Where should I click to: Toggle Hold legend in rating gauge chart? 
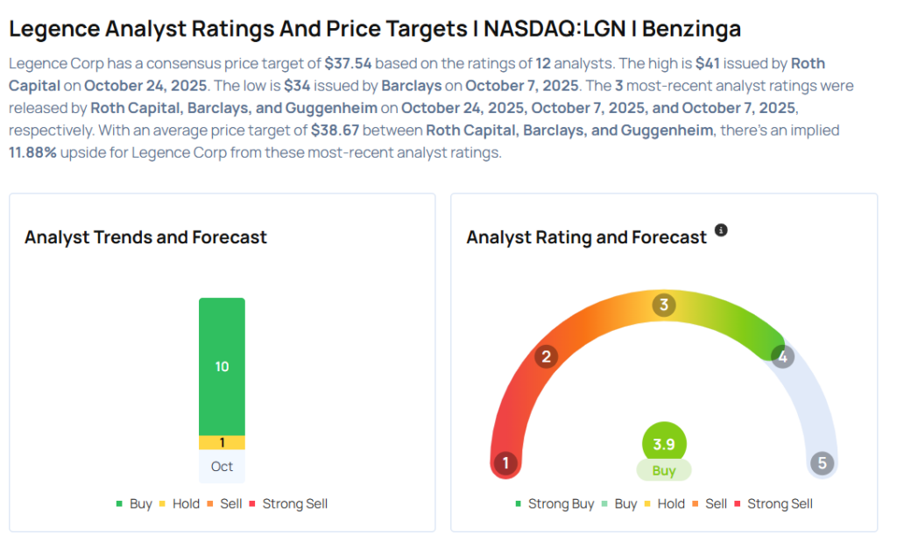pos(665,503)
